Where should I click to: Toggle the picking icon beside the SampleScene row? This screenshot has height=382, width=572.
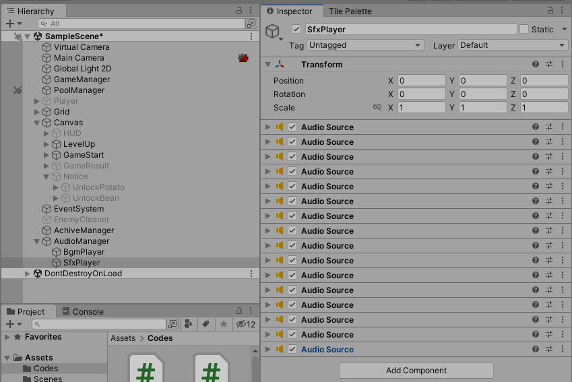click(x=18, y=36)
